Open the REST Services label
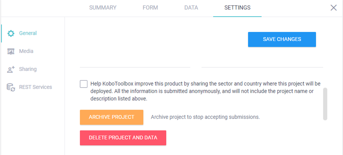Viewport: 343px width, 155px height. [35, 87]
